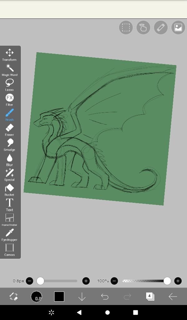This screenshot has height=320, width=187.
Task: Pick the Smudge tool
Action: click(x=9, y=145)
